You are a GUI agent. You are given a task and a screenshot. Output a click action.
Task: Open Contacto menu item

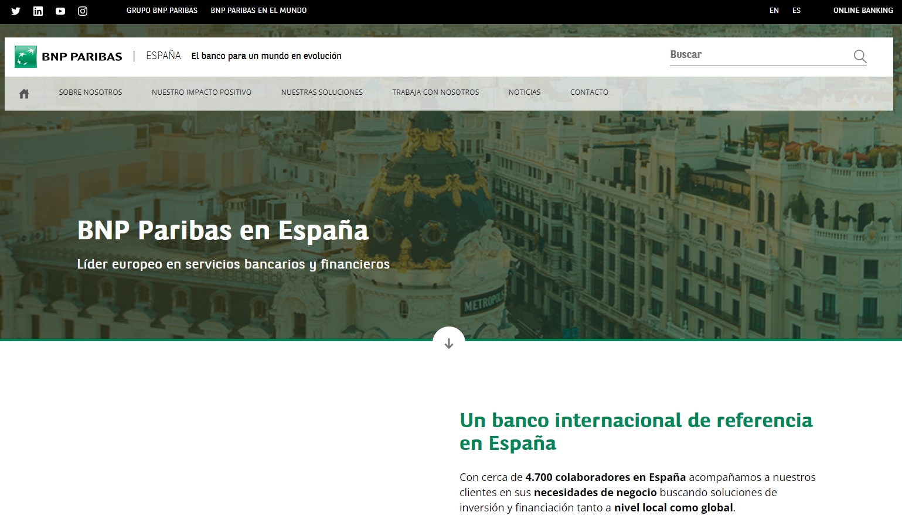pyautogui.click(x=589, y=92)
